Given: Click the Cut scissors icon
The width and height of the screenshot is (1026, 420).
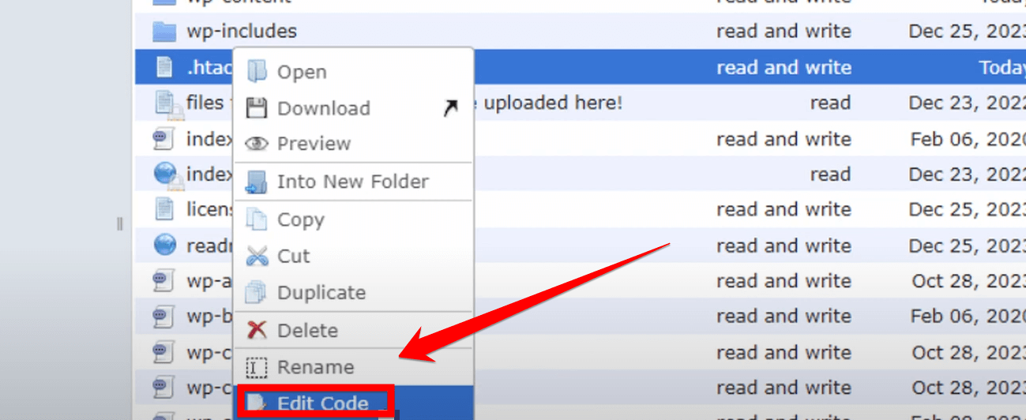Looking at the screenshot, I should click(x=257, y=257).
